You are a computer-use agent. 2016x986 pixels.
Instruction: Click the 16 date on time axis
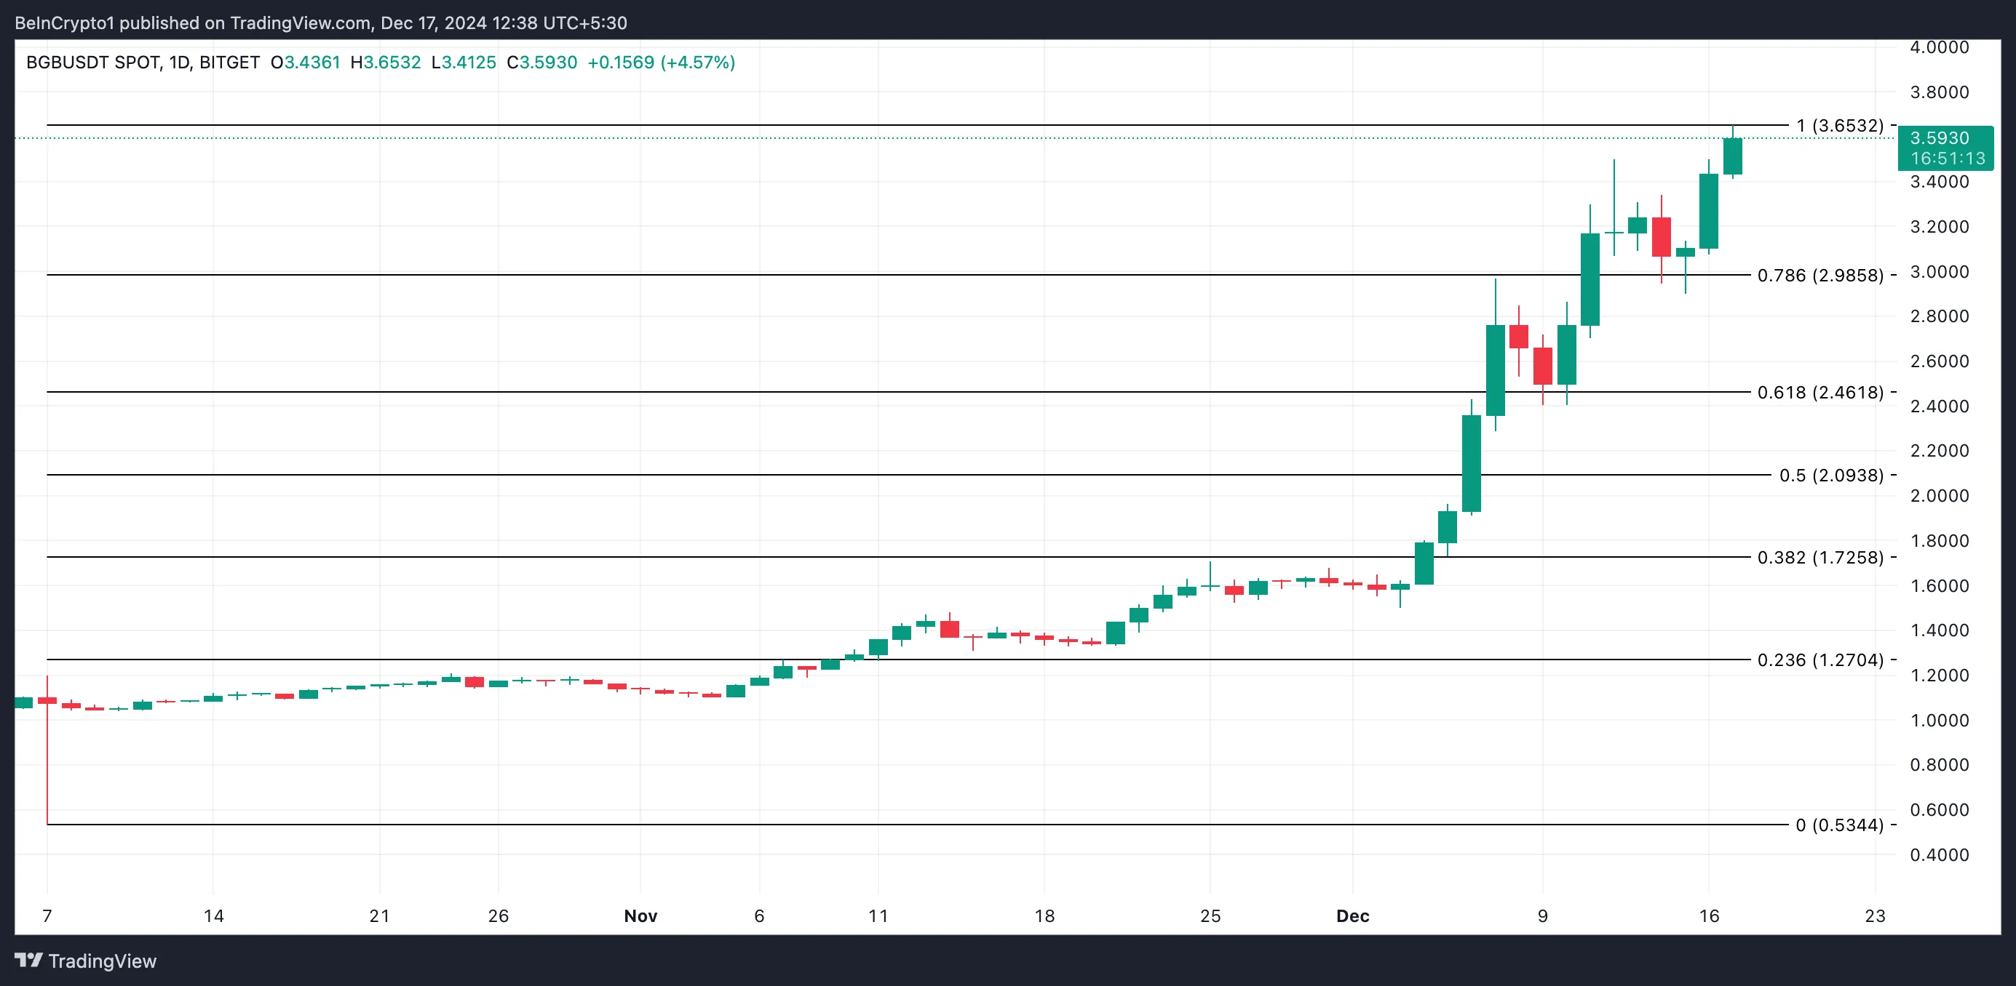1709,915
